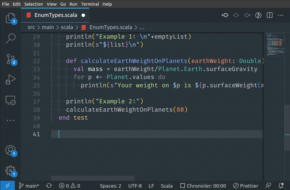This screenshot has width=290, height=190.
Task: Click line number 41 in gutter
Action: [36, 134]
